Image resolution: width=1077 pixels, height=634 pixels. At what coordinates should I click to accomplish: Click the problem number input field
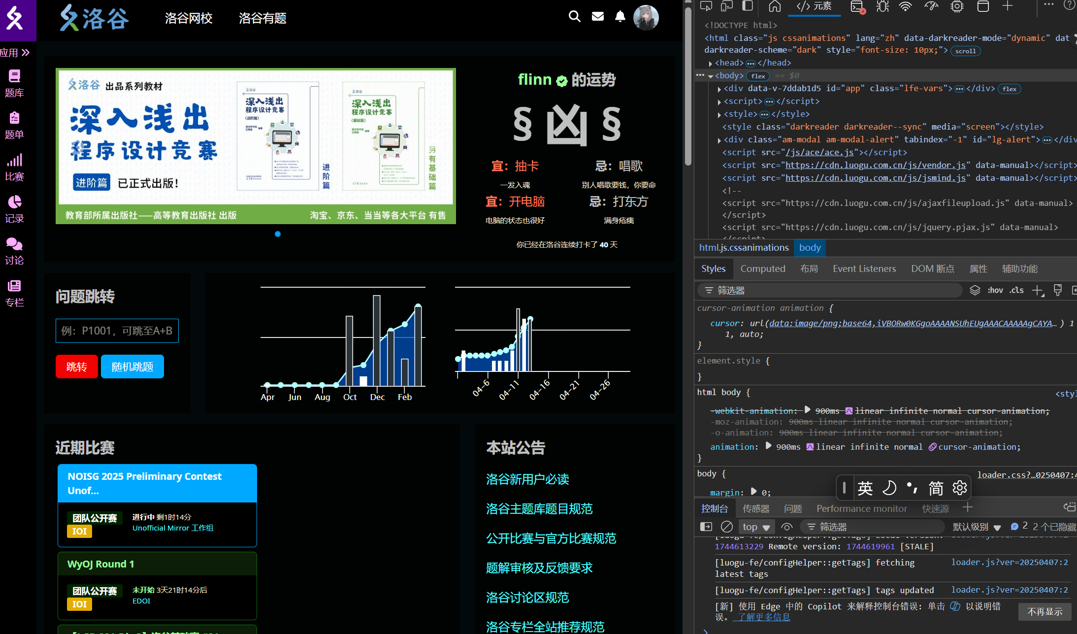tap(117, 331)
